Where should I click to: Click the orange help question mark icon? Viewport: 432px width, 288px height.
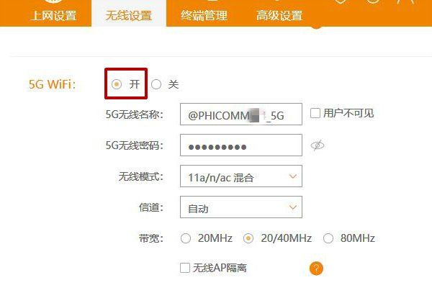tap(316, 268)
